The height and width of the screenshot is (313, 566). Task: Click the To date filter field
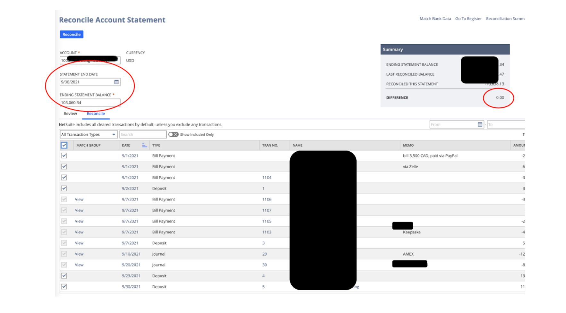pyautogui.click(x=506, y=124)
